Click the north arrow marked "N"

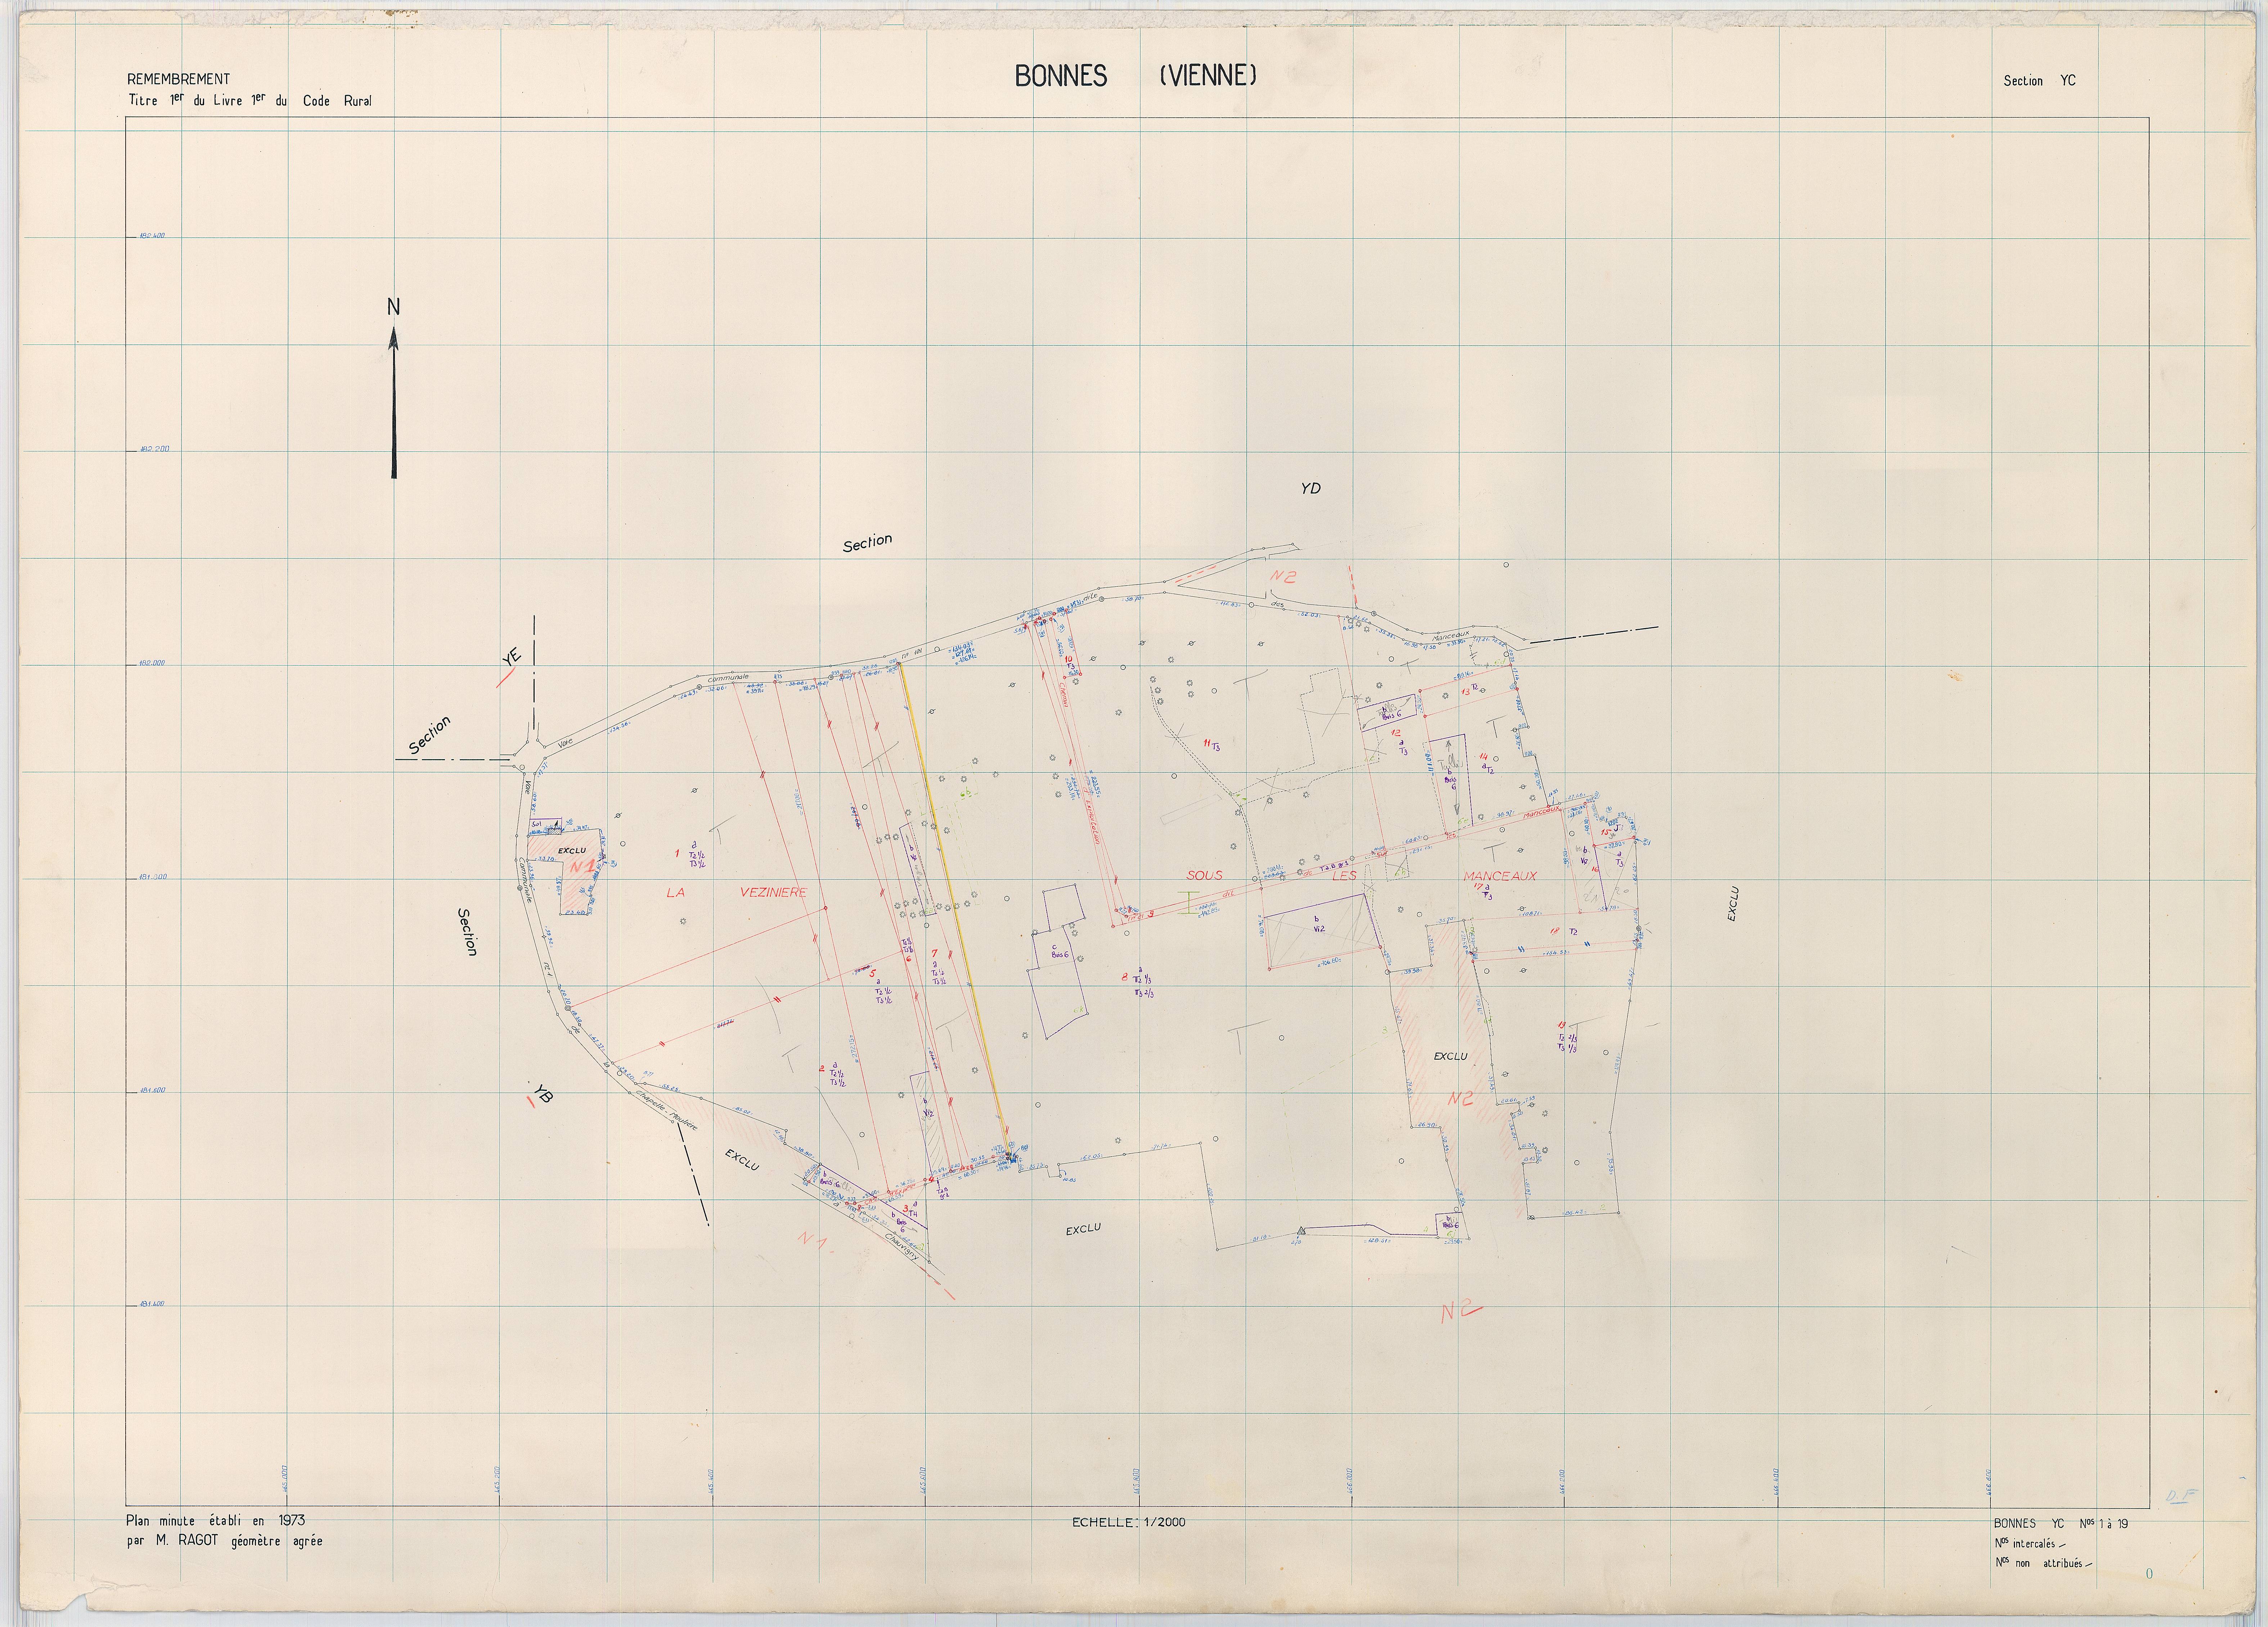(x=393, y=388)
